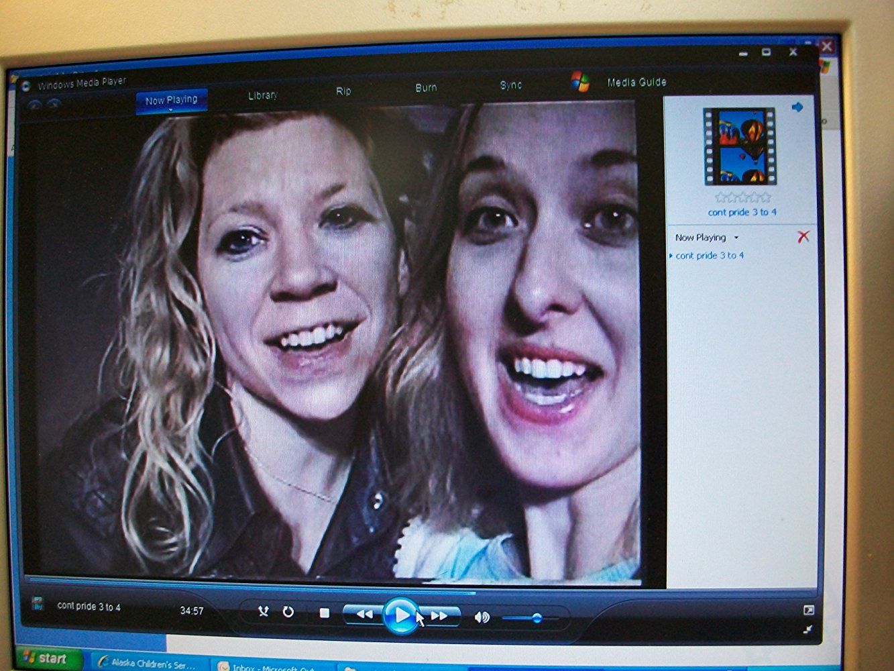This screenshot has width=894, height=671.
Task: Click the forward navigation arrow in player
Action: 54,104
